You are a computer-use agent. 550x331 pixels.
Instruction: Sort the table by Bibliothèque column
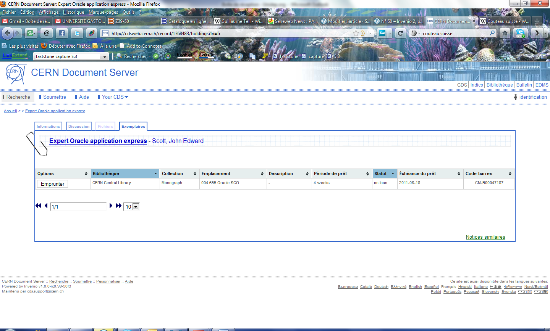[x=125, y=174]
